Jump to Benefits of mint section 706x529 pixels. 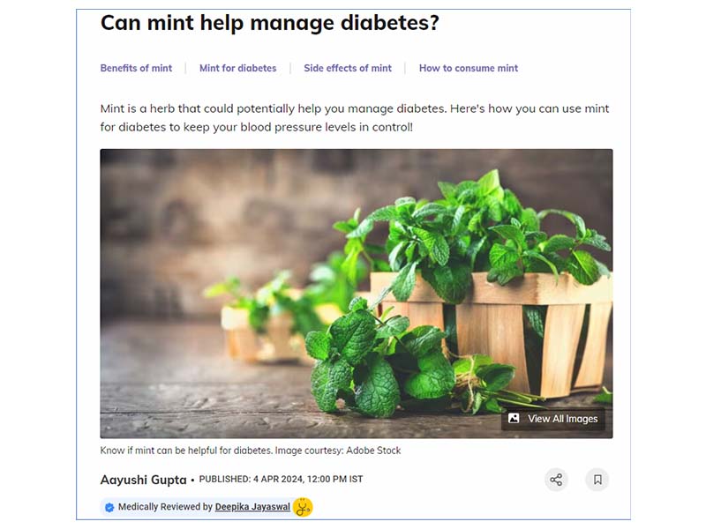coord(136,69)
